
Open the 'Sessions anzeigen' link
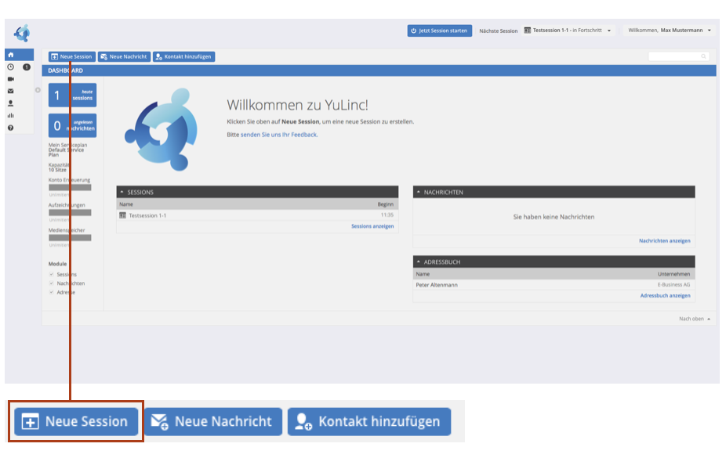(372, 226)
